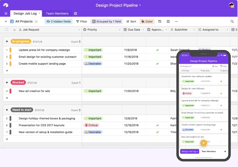
Task: Add a new table with the plus icon
Action: (x=76, y=14)
